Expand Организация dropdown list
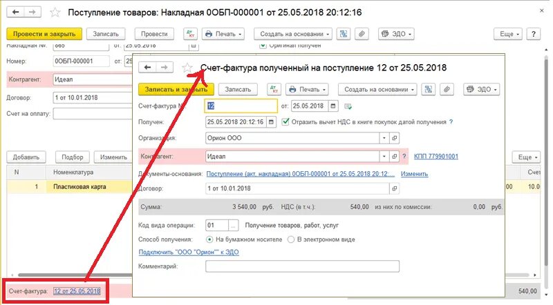This screenshot has height=305, width=553. 384,138
